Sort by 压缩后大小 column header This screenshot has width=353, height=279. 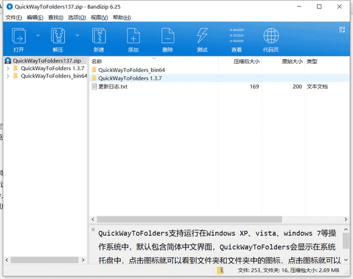click(246, 61)
